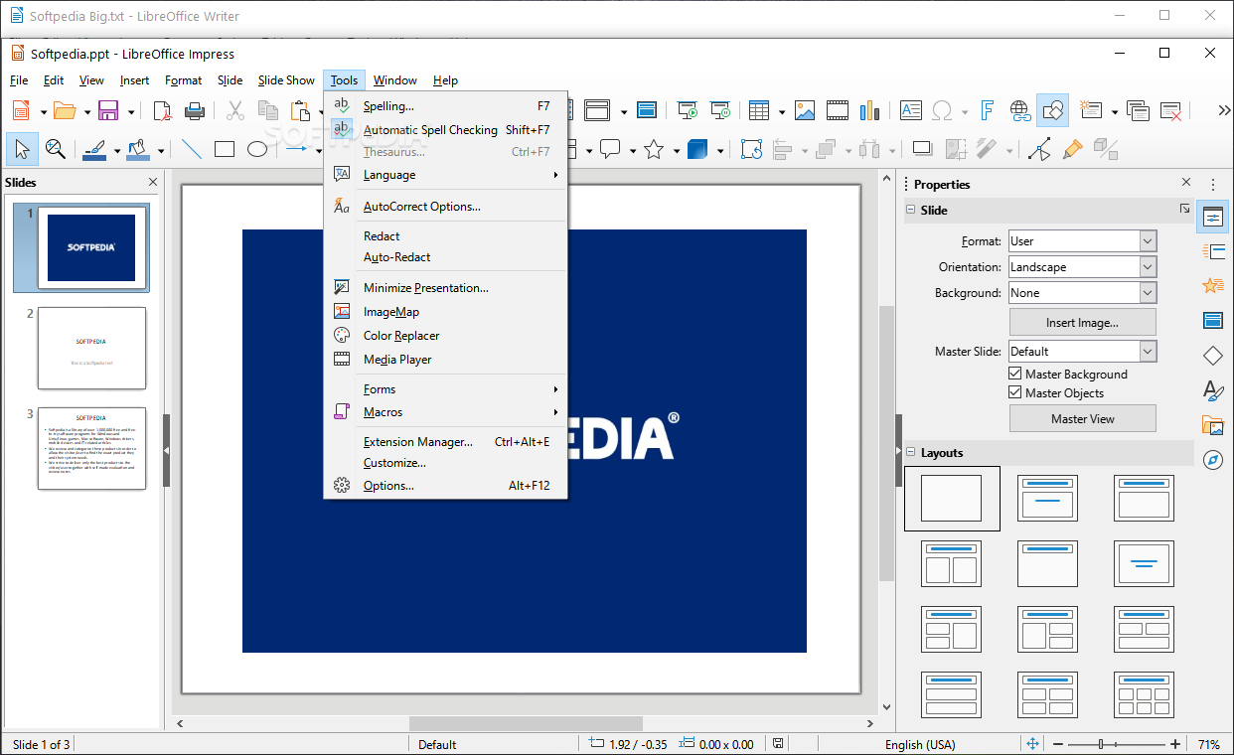Choose Color Replacer in Tools menu
Viewport: 1234px width, 755px height.
(445, 336)
